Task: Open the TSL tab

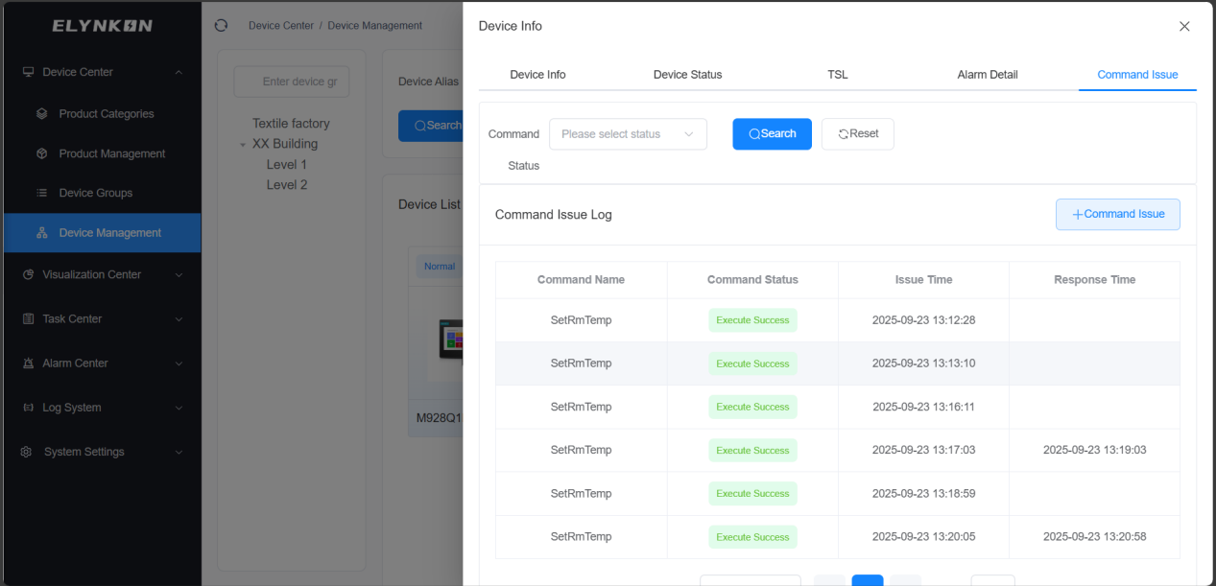Action: 838,75
